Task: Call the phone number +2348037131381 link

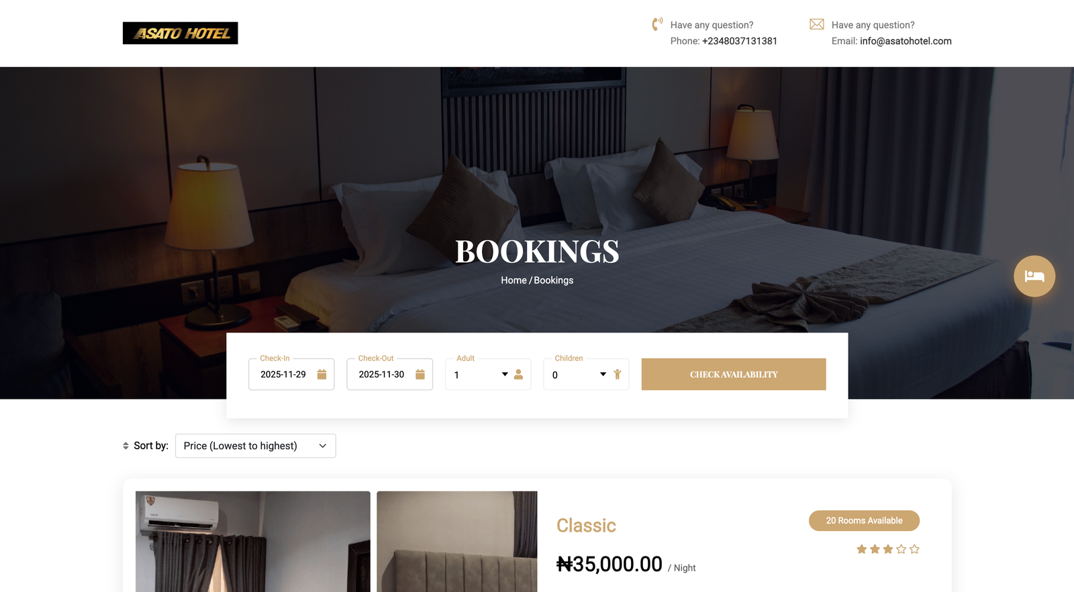Action: pos(740,41)
